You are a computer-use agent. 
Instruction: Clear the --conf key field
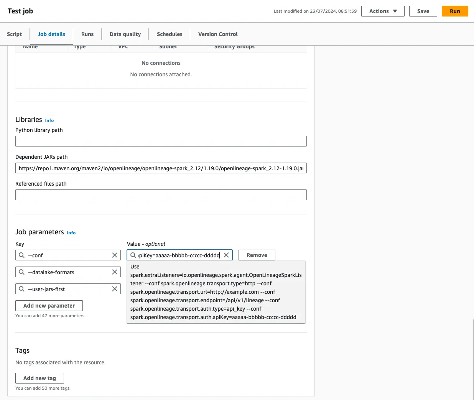click(115, 255)
